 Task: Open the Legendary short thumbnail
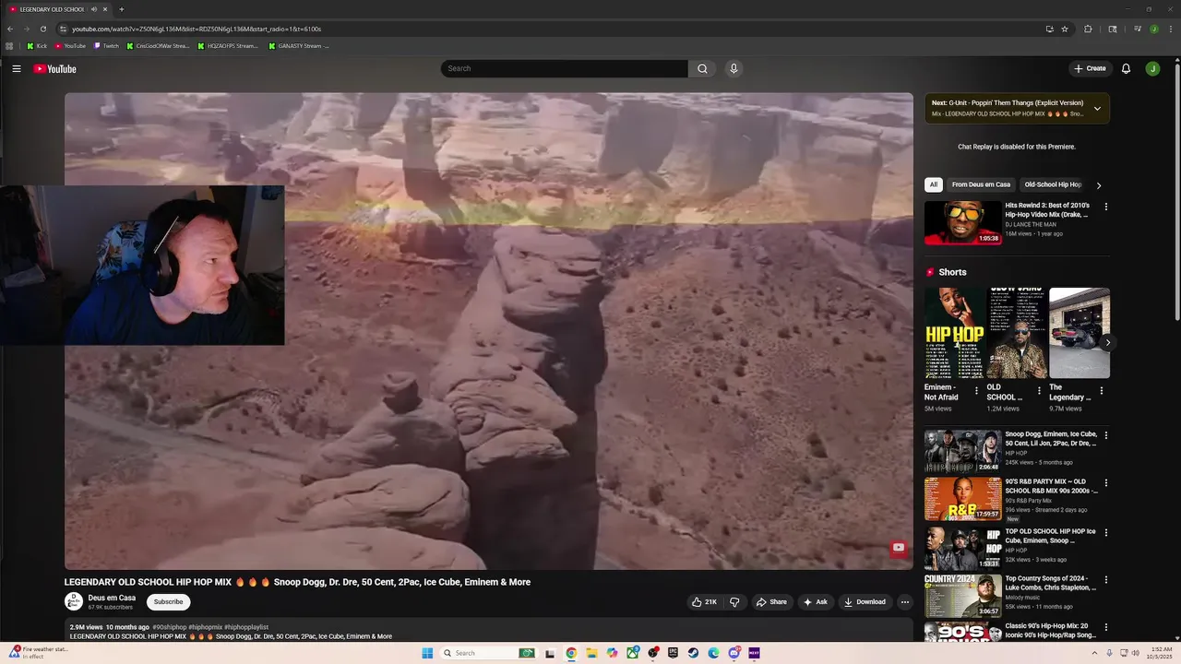(x=1080, y=333)
